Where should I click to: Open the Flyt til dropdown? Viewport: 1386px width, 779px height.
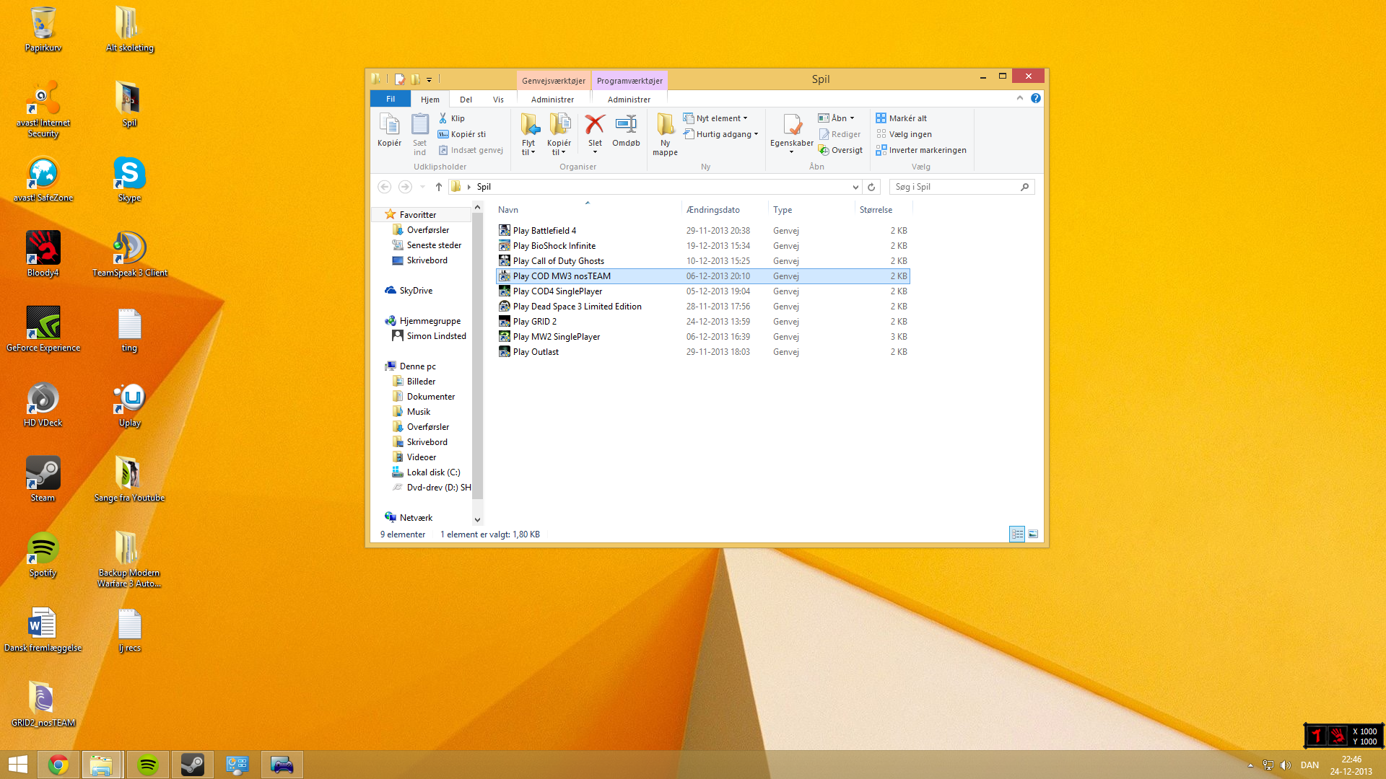[528, 135]
